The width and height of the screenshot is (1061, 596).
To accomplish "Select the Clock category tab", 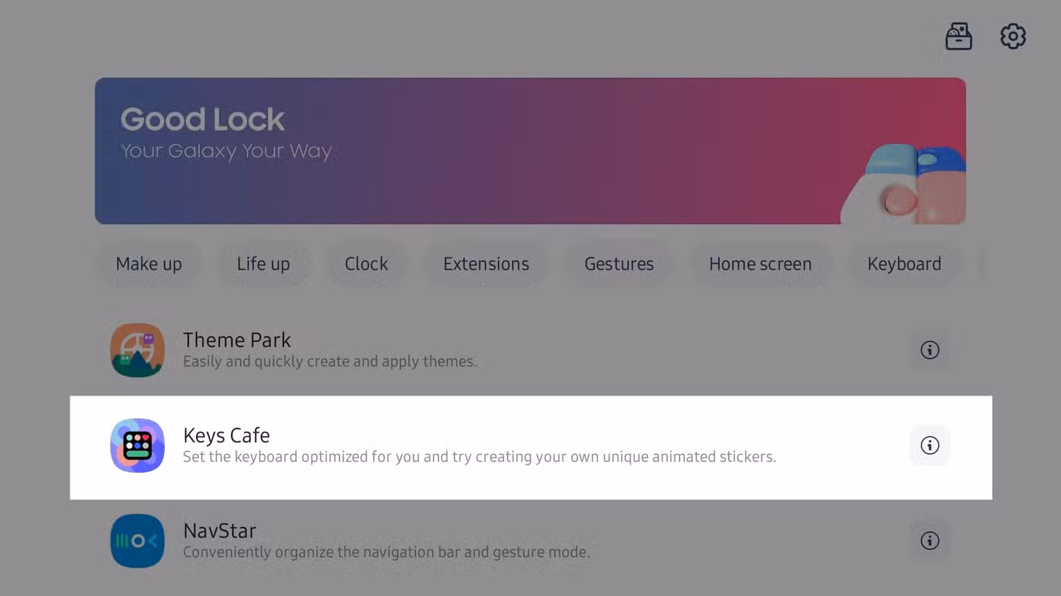I will [367, 264].
